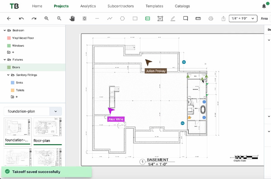Collapse the Bedroom folder
This screenshot has height=179, width=271.
pos(5,30)
